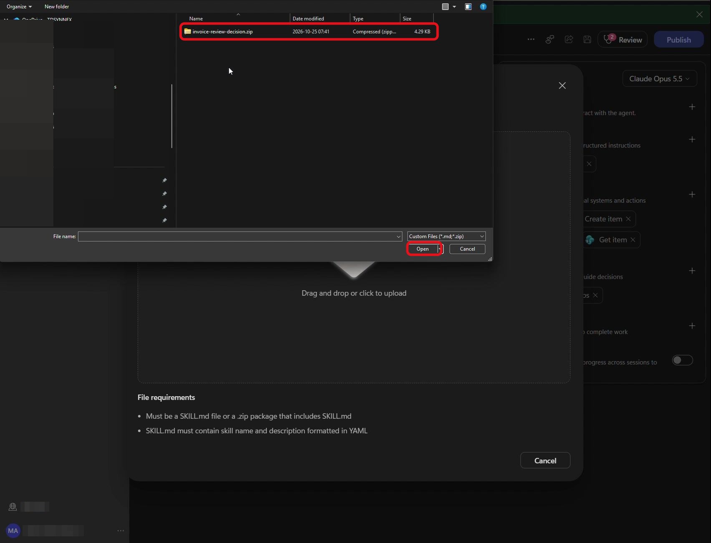The image size is (711, 543).
Task: Open the view options dropdown arrow
Action: click(454, 7)
